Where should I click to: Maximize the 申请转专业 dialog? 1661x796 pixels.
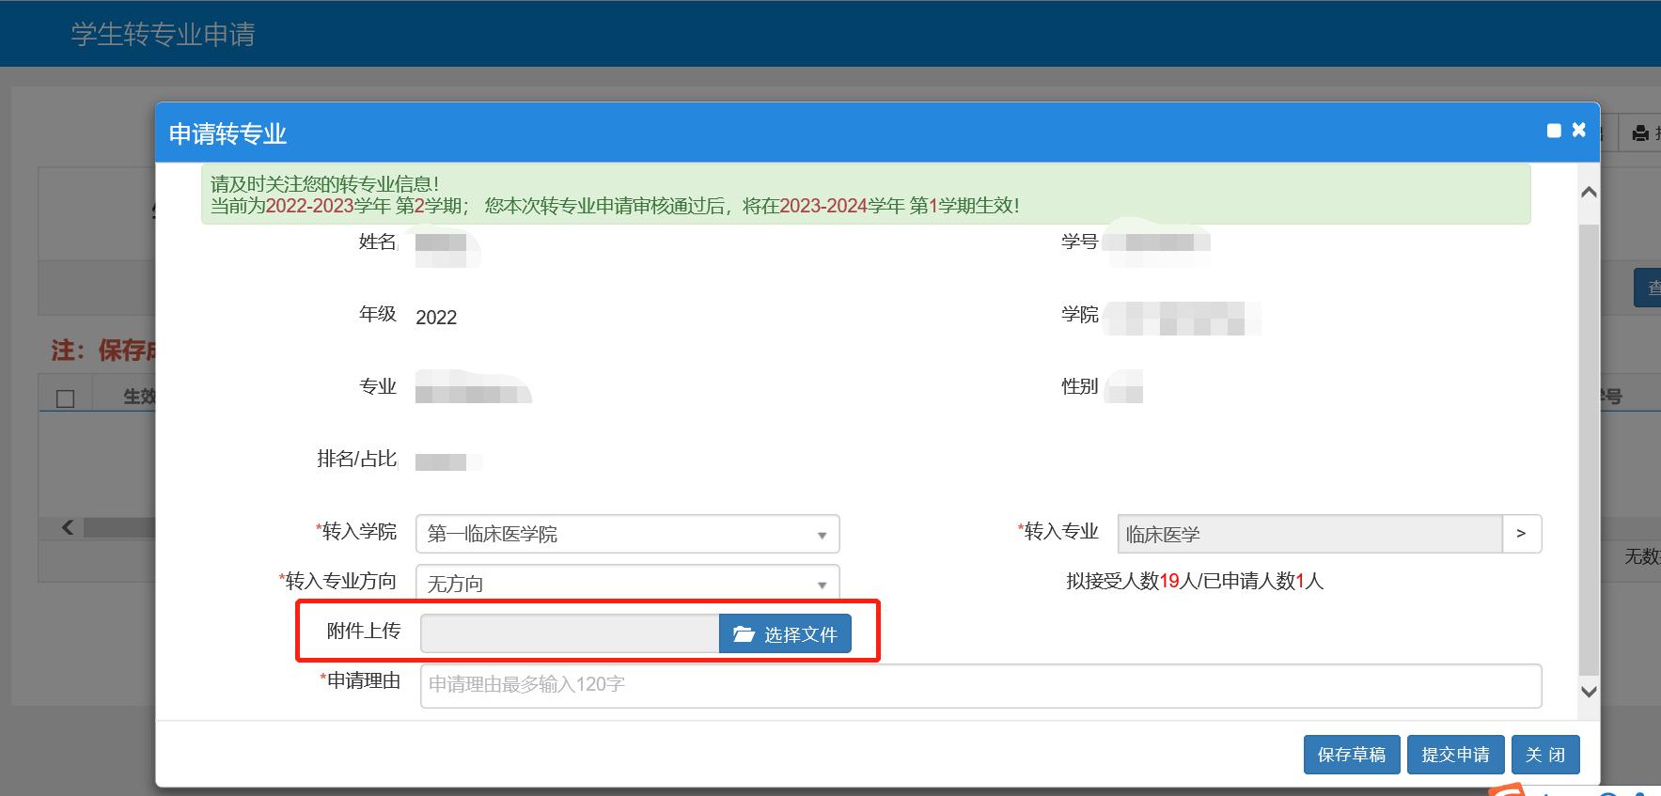pyautogui.click(x=1554, y=131)
